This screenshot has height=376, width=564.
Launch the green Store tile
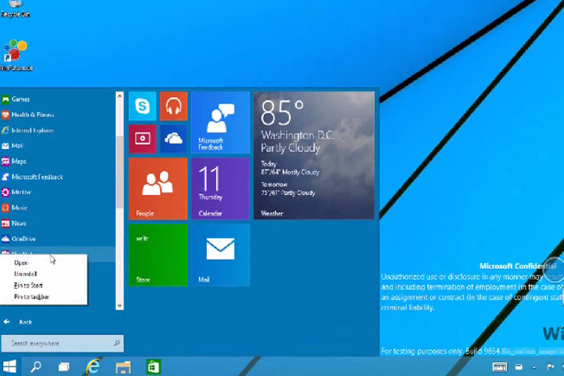pos(157,255)
